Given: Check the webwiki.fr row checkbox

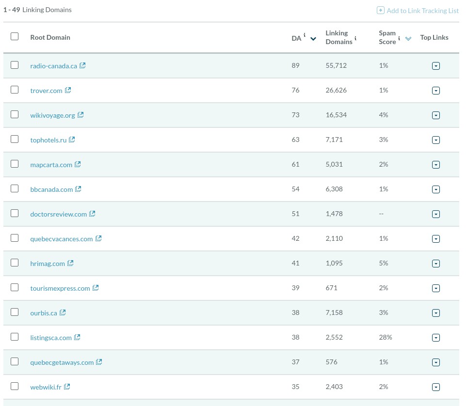Looking at the screenshot, I should (x=15, y=386).
